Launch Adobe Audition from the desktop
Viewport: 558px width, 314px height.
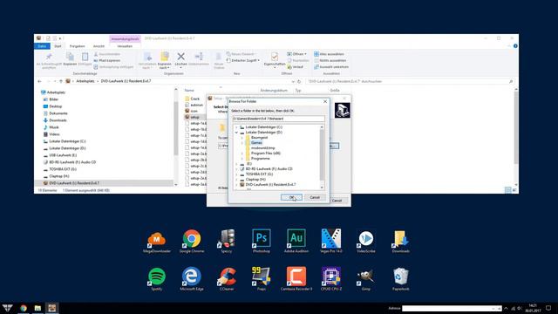pyautogui.click(x=296, y=241)
